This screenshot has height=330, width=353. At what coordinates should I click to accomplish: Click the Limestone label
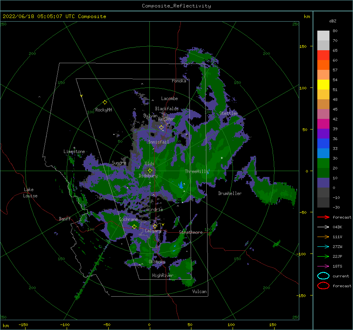pos(74,151)
